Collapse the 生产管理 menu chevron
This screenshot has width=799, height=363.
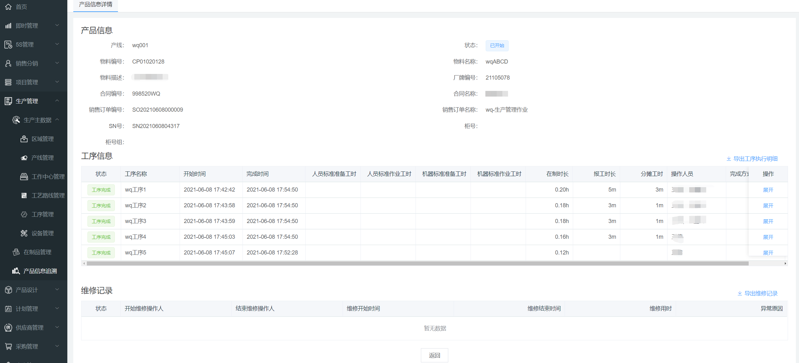(57, 101)
